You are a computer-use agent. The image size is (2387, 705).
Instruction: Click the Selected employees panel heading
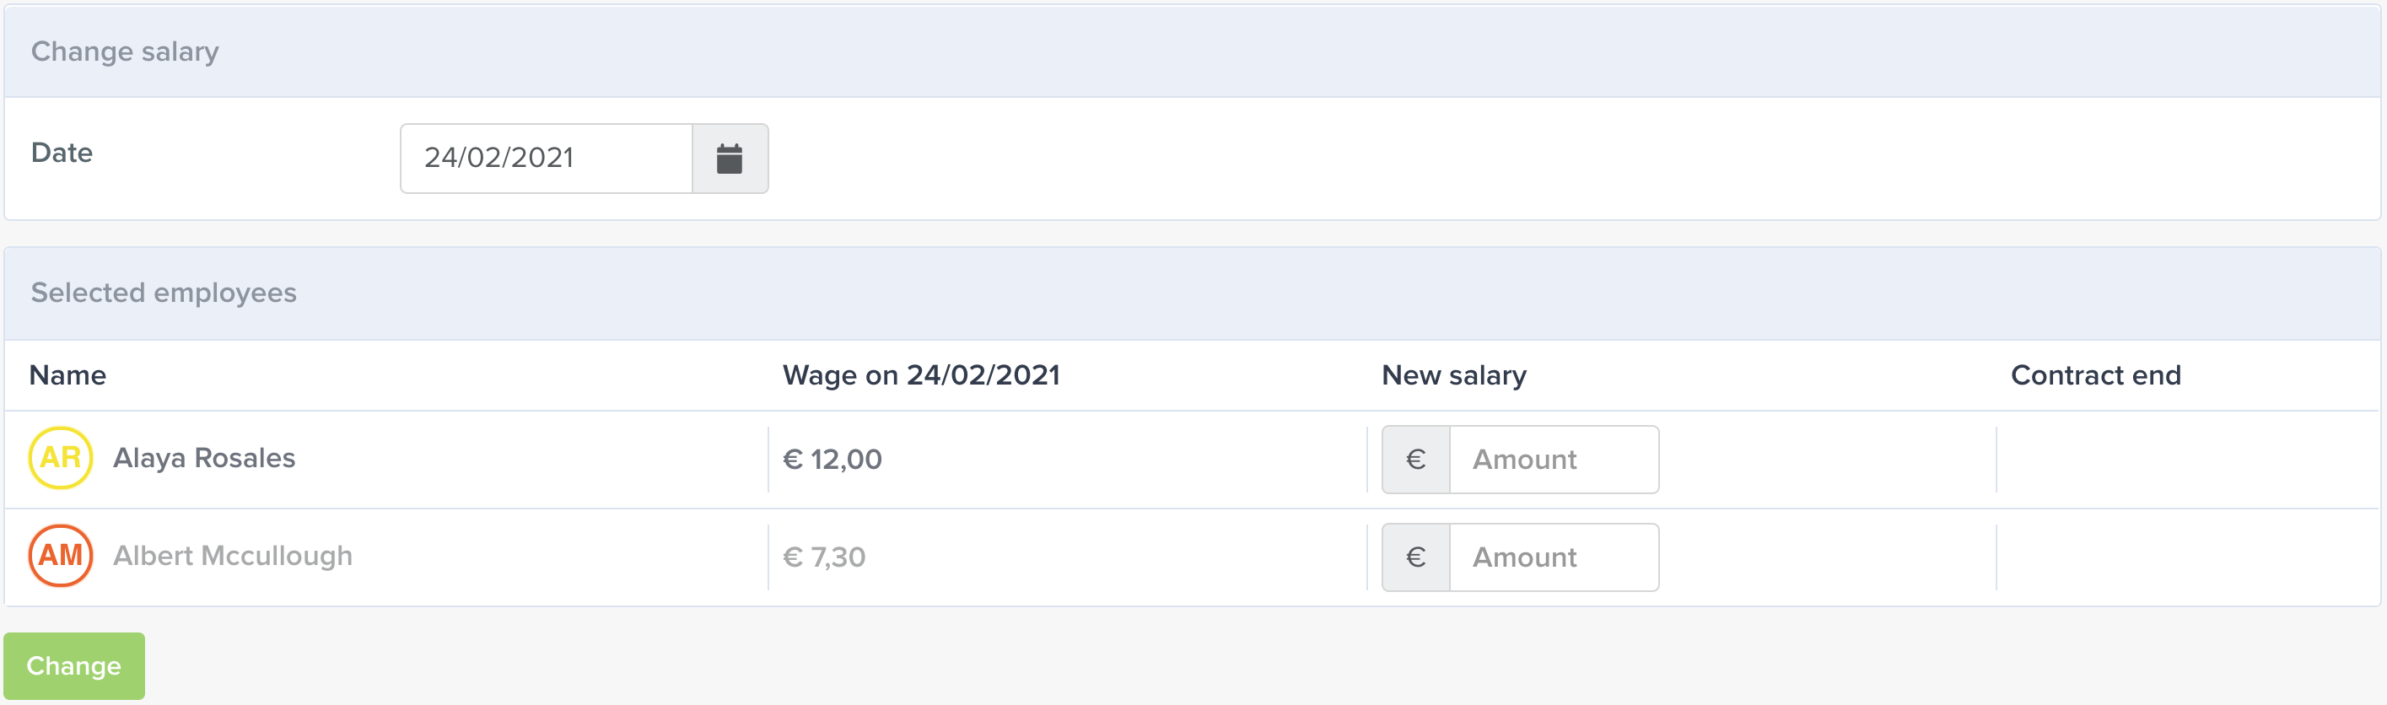[164, 293]
